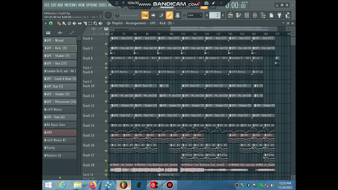Toggle multilink to controllers button
Viewport: 338px width, 190px height.
[x=170, y=15]
